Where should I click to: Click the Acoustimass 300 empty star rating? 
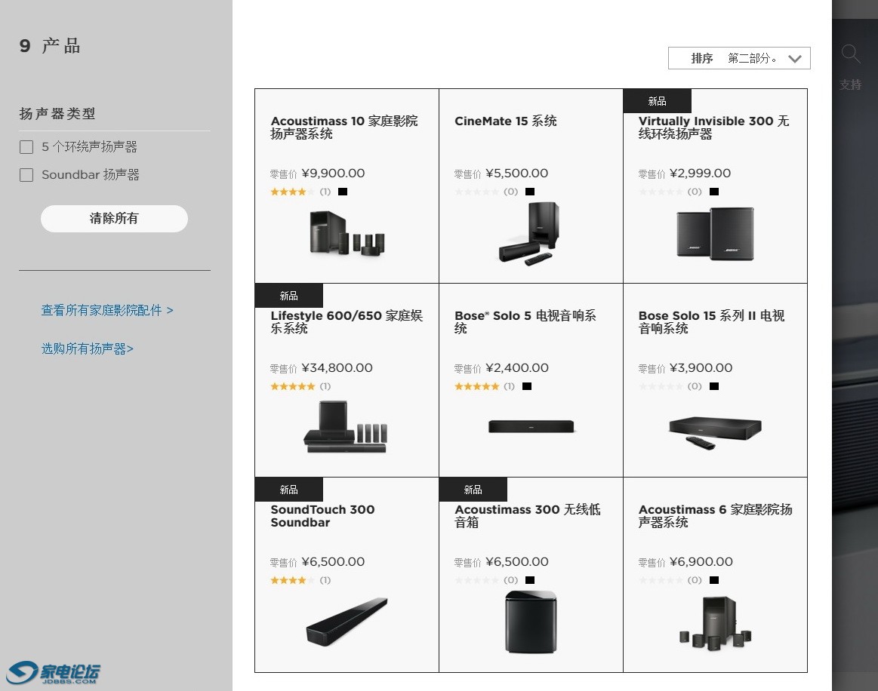[476, 580]
